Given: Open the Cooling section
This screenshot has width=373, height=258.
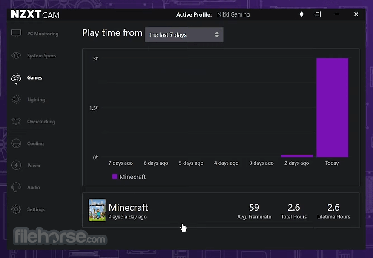Looking at the screenshot, I should click(x=35, y=143).
